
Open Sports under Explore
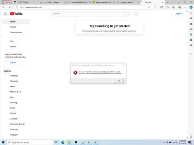tap(16, 113)
